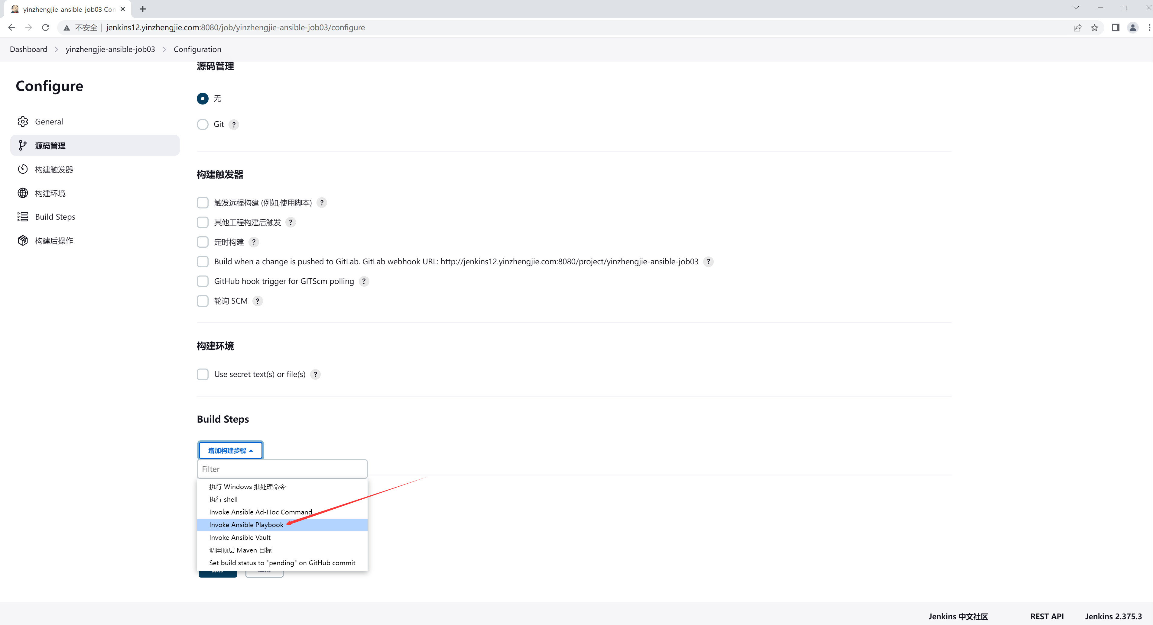The height and width of the screenshot is (625, 1153).
Task: Open the Dashboard breadcrumb link
Action: (28, 49)
